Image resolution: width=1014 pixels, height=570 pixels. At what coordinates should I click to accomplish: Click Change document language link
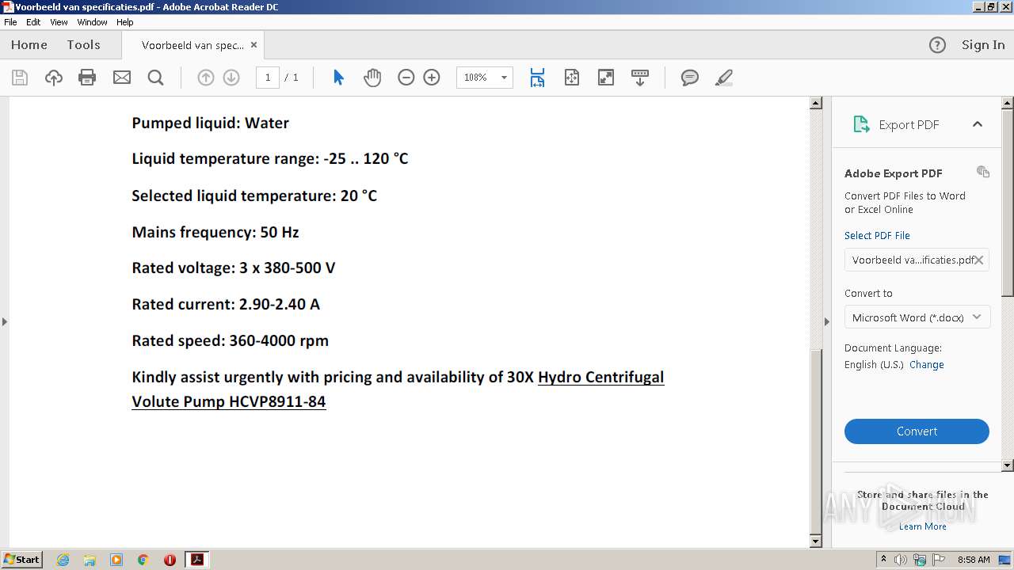pos(927,365)
